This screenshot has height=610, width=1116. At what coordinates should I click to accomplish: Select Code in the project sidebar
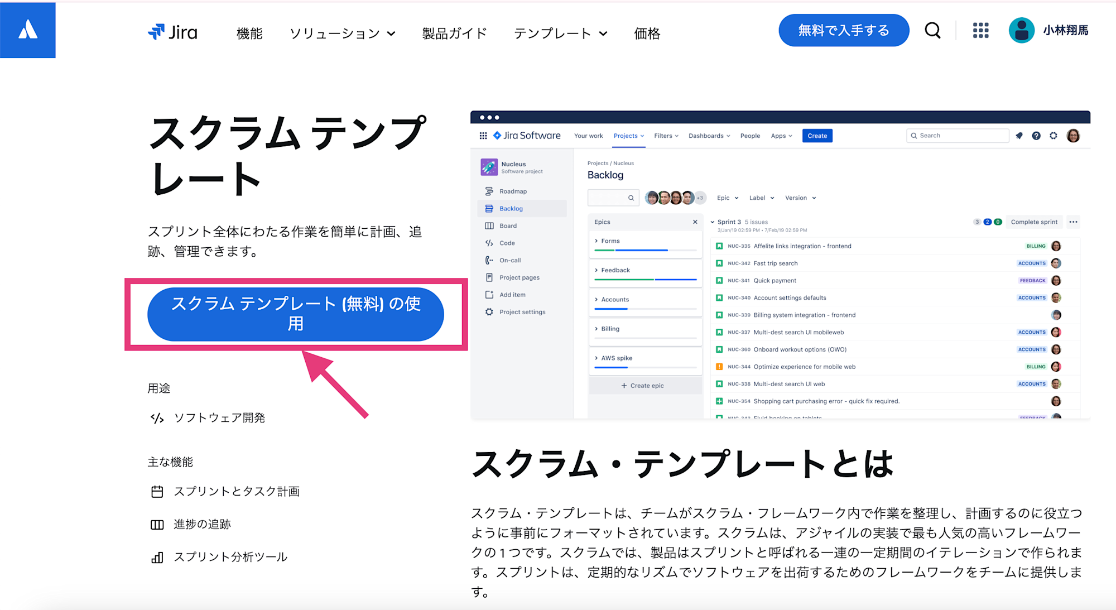[x=522, y=243]
